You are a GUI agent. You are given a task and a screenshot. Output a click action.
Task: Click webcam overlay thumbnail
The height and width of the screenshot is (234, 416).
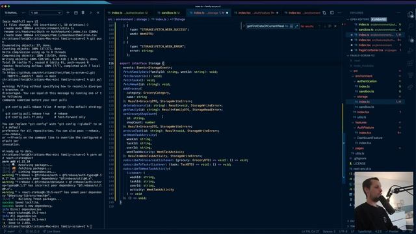(383, 201)
